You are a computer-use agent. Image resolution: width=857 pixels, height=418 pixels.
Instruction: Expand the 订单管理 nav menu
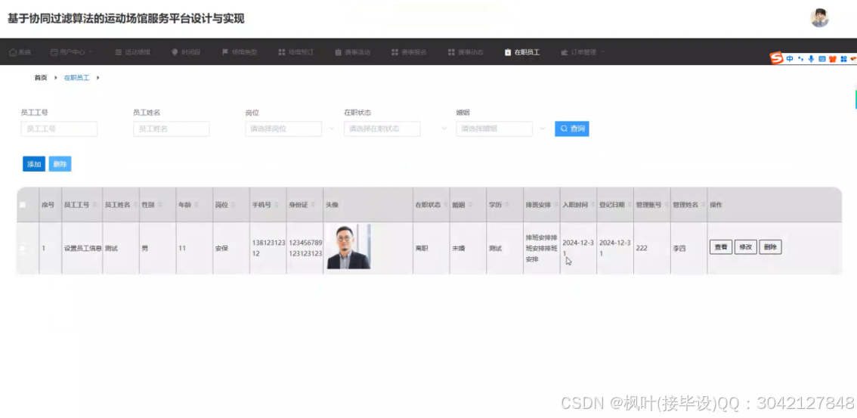583,52
